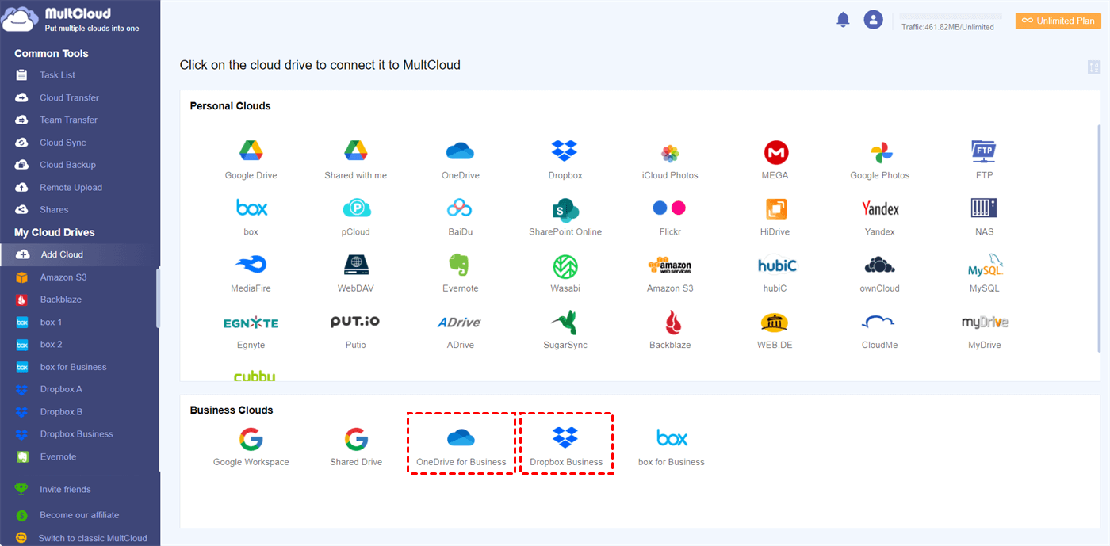Open user account avatar menu

click(874, 20)
